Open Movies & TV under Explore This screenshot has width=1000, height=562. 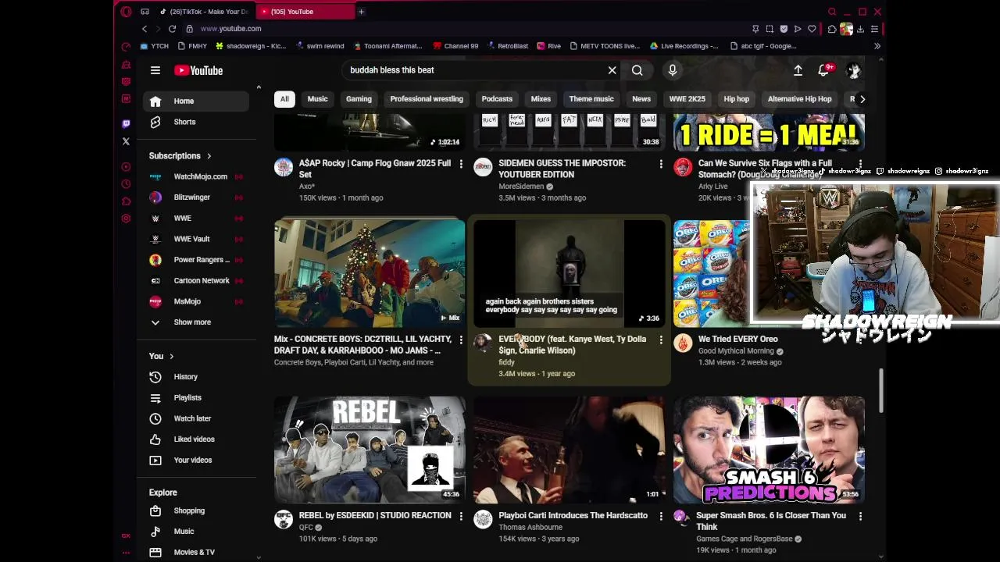197,552
